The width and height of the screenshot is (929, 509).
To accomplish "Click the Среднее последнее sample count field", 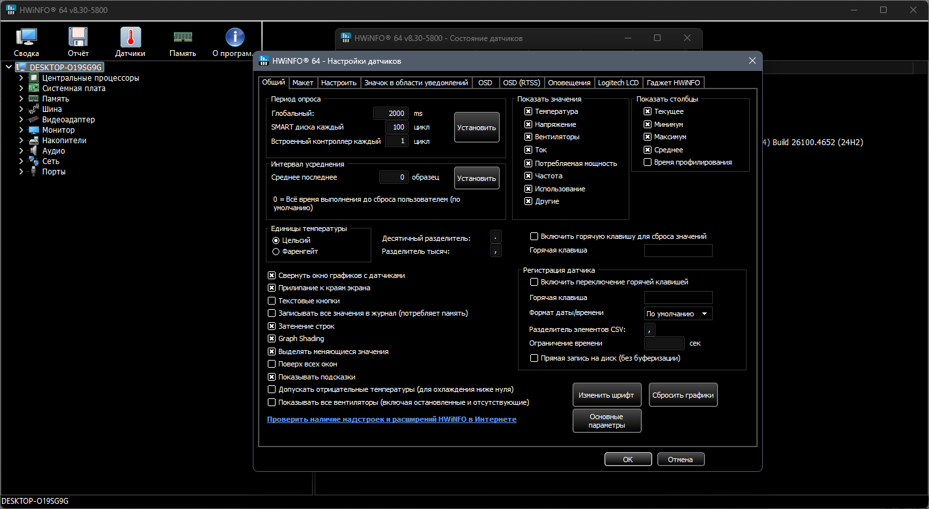I will click(394, 177).
